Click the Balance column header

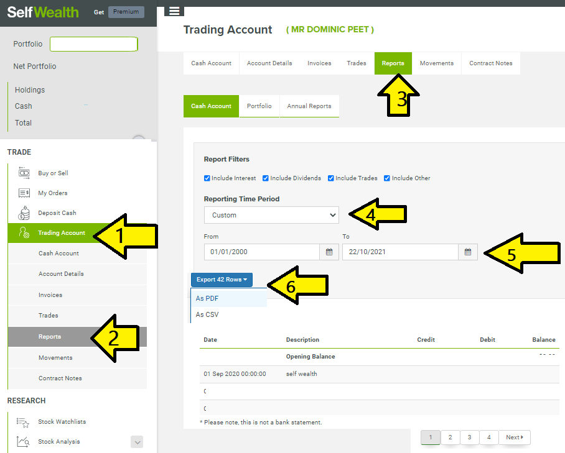click(544, 340)
